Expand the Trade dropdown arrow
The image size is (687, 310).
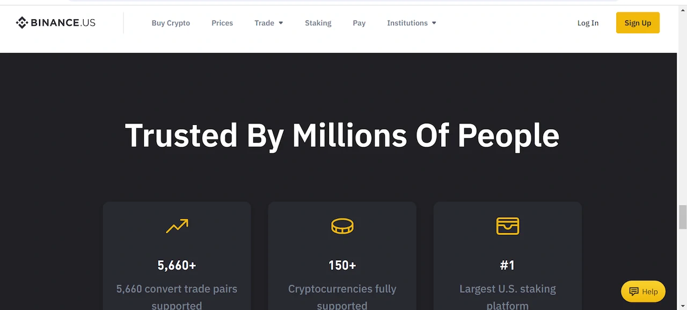[281, 23]
